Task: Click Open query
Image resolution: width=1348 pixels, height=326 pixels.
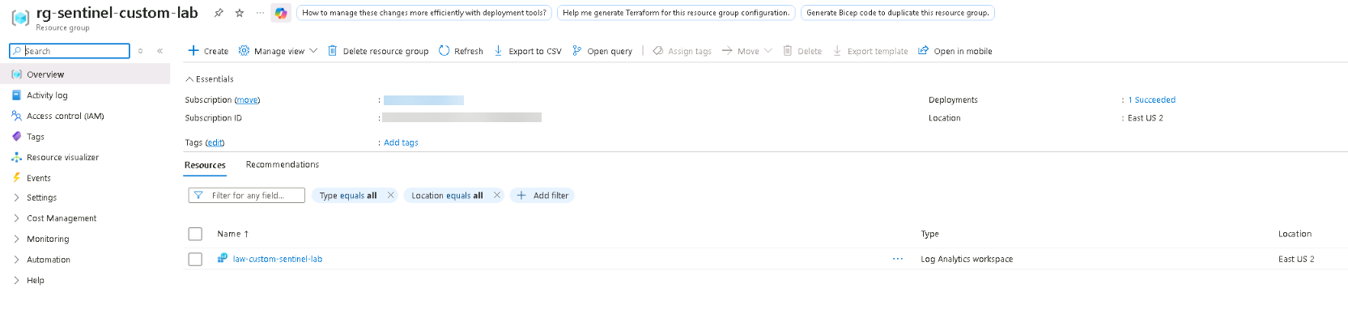Action: pyautogui.click(x=602, y=51)
